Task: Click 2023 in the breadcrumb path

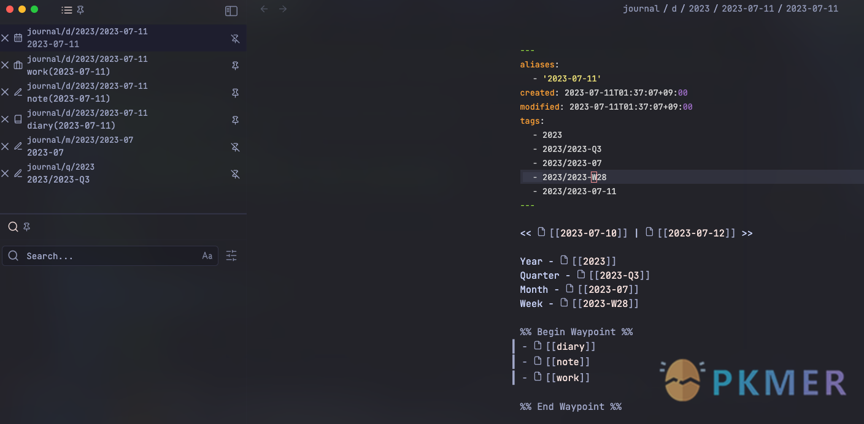Action: 699,8
